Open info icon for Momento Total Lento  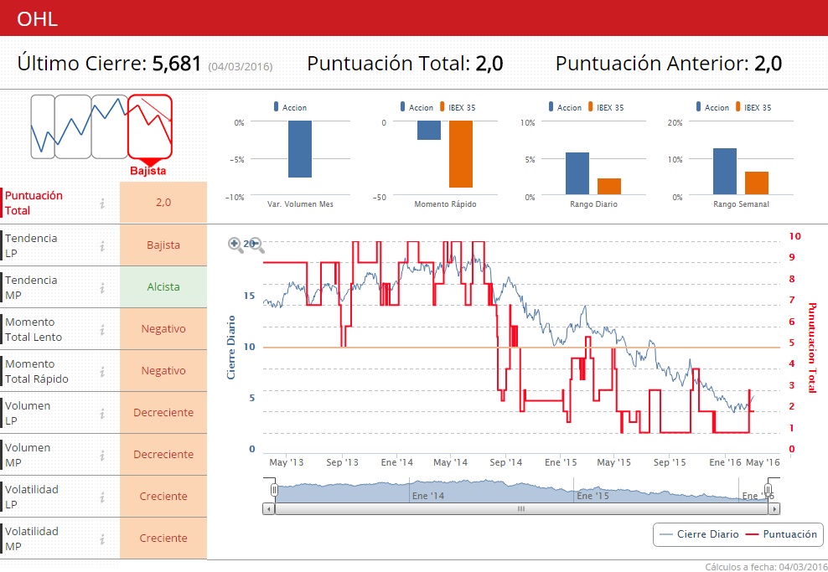pyautogui.click(x=102, y=329)
